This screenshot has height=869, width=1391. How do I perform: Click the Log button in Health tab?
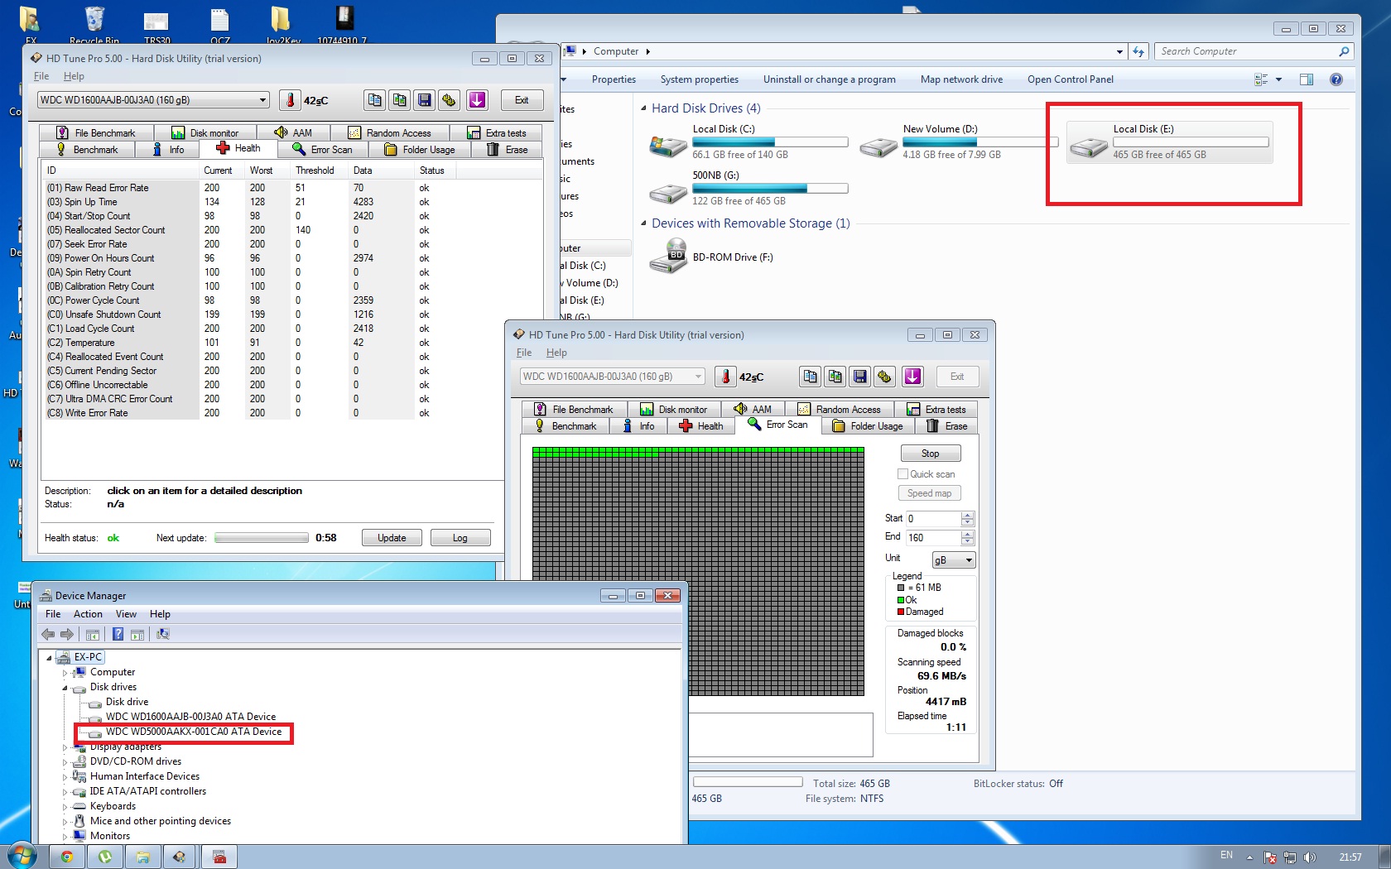[460, 538]
